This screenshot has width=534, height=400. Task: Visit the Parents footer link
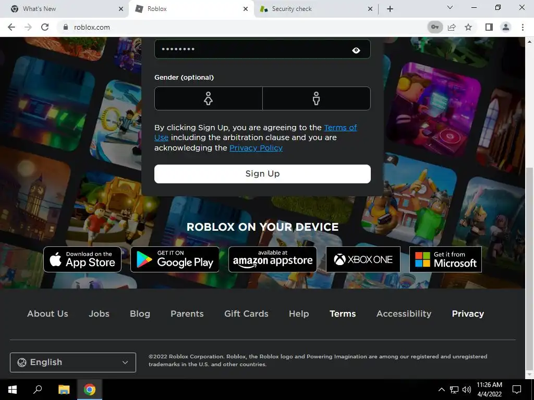187,314
